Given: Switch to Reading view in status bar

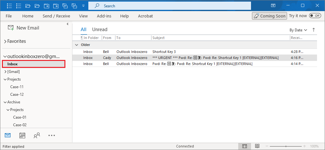Looking at the screenshot, I should point(257,146).
